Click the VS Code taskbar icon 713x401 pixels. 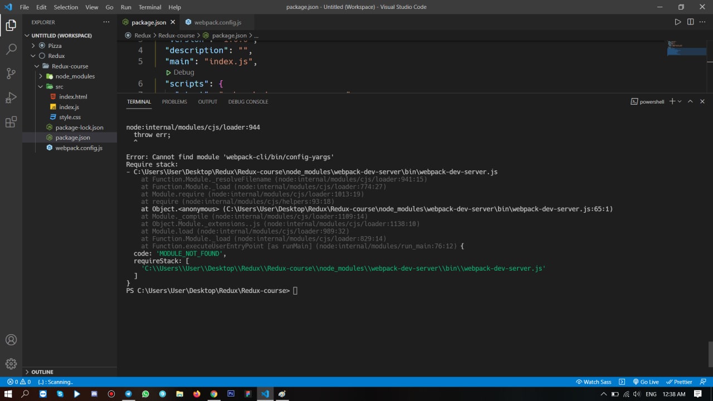265,394
